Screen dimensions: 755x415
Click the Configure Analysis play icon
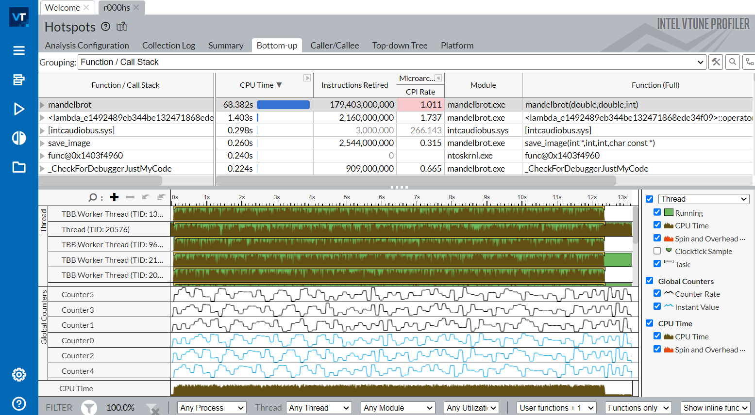pyautogui.click(x=19, y=109)
